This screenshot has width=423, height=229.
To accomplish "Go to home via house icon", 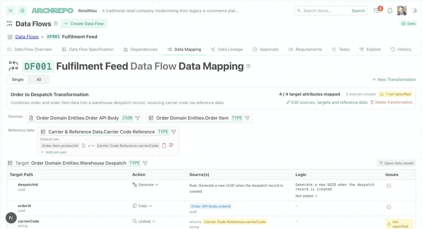I will coord(22,11).
